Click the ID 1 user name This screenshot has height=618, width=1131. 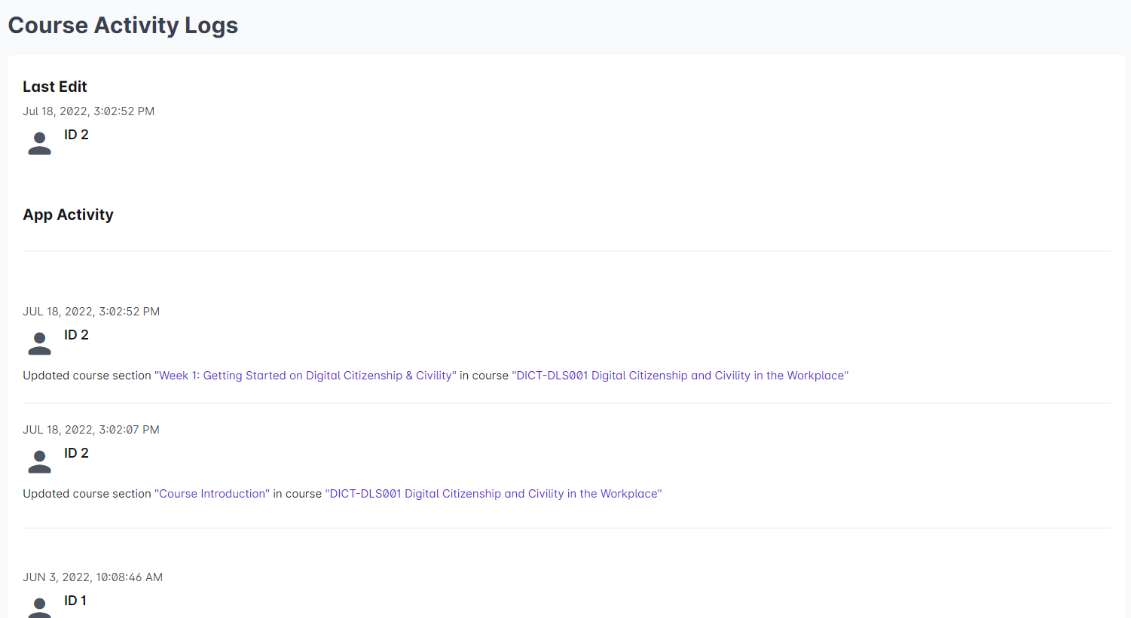pyautogui.click(x=75, y=601)
